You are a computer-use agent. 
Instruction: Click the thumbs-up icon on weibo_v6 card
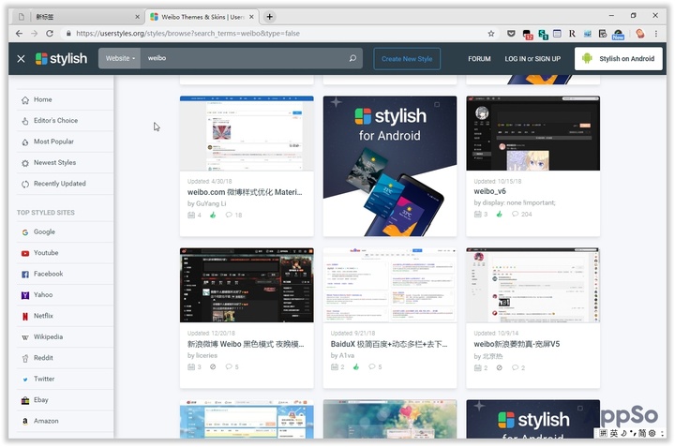(x=499, y=214)
